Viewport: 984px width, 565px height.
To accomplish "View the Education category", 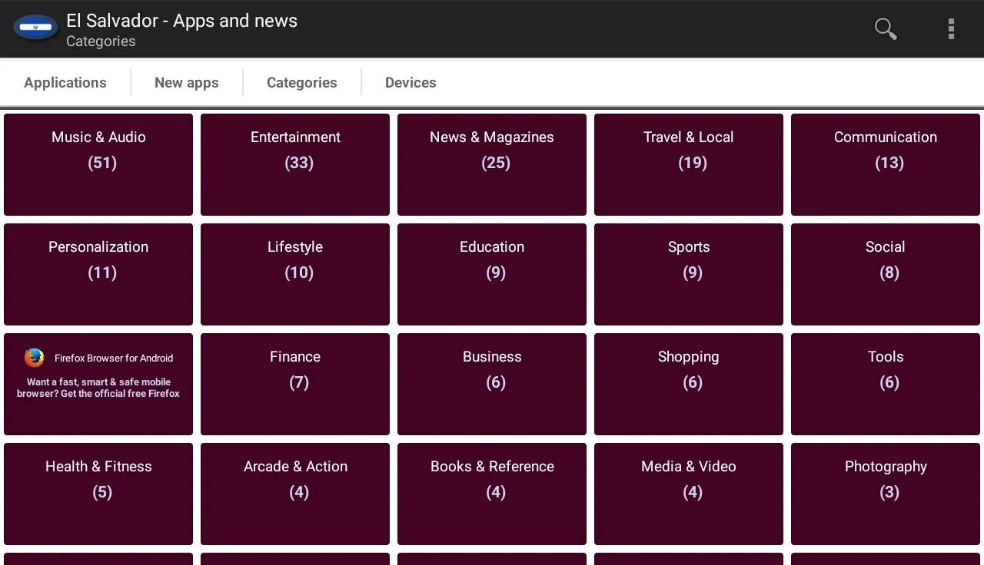I will pos(492,275).
